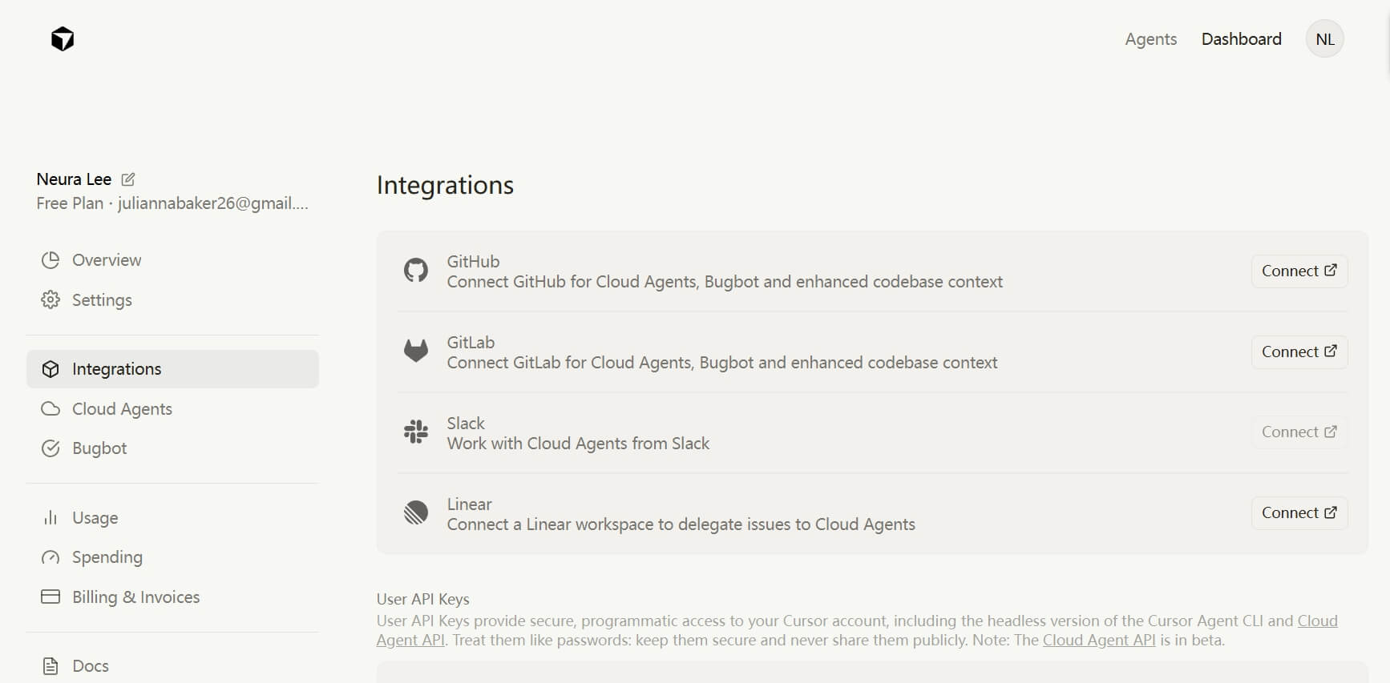The height and width of the screenshot is (683, 1390).
Task: Connect the GitHub integration
Action: click(x=1299, y=271)
